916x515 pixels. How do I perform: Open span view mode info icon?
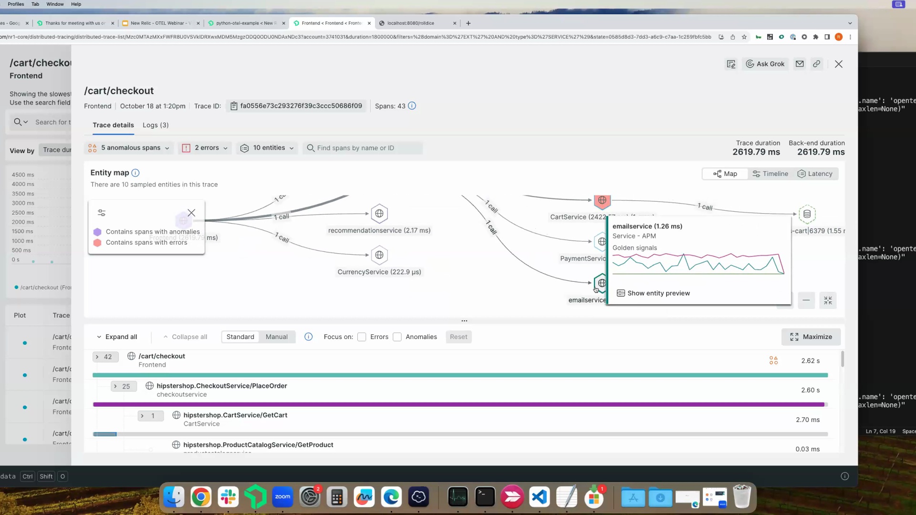tap(309, 337)
